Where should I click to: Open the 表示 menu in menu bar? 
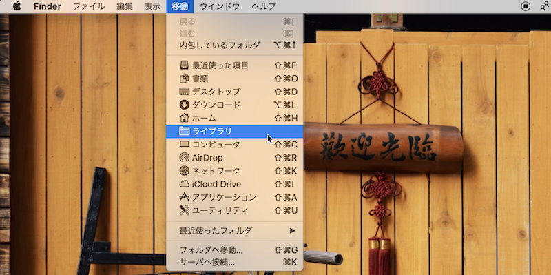[x=152, y=6]
